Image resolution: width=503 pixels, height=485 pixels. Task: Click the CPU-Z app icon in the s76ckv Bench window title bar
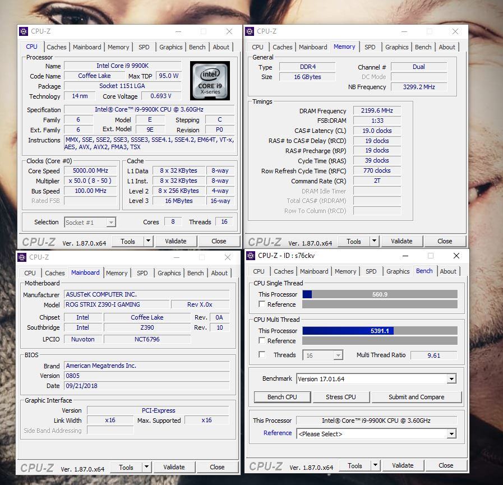tap(251, 256)
